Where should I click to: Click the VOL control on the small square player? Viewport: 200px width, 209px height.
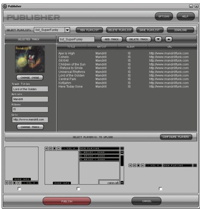coord(30,183)
